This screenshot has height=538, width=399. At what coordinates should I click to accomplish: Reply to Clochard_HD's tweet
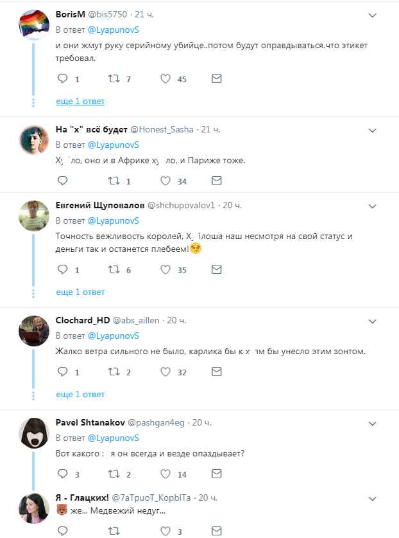click(63, 372)
